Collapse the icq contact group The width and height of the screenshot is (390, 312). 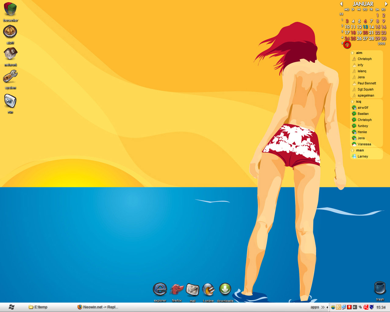[353, 102]
